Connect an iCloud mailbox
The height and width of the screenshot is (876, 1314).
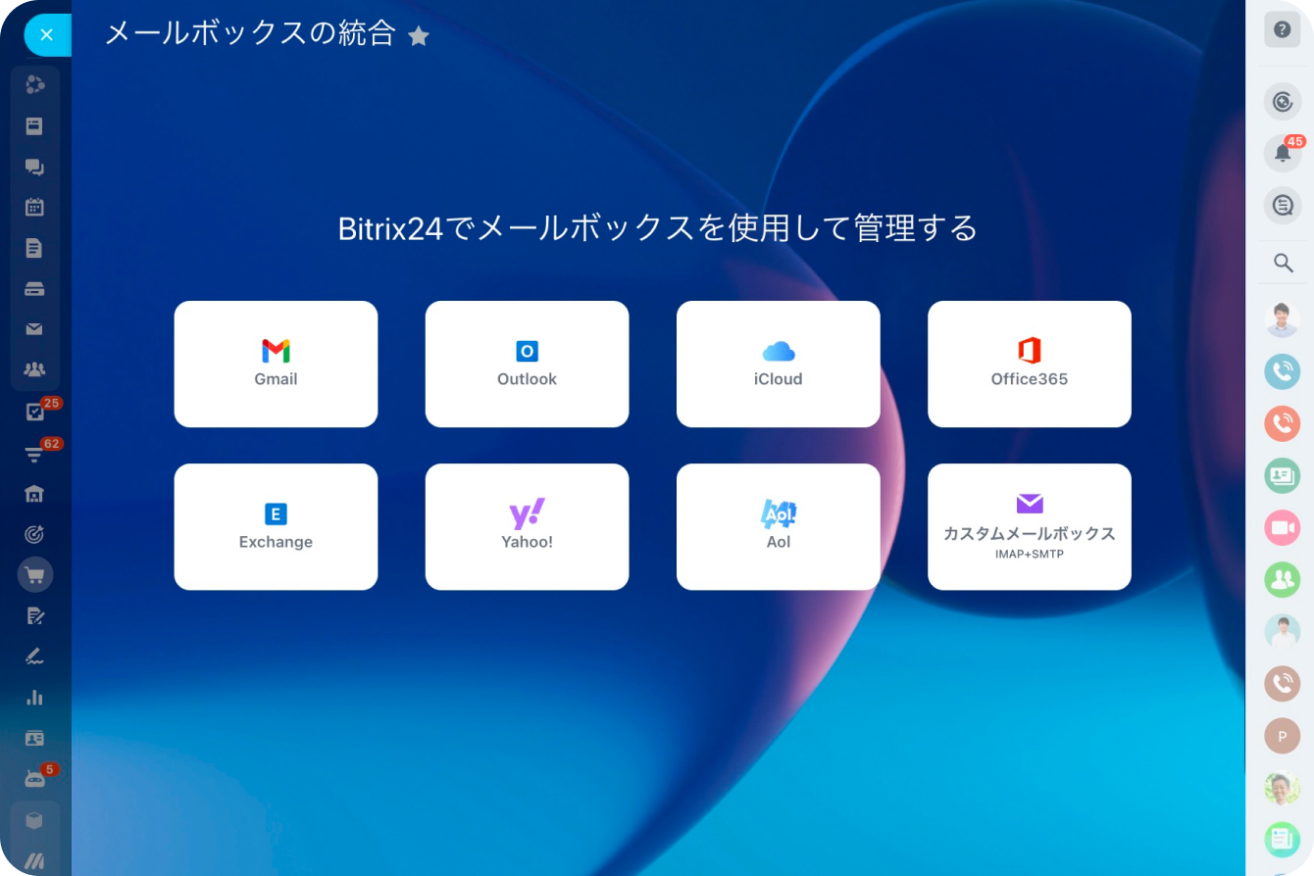click(778, 364)
